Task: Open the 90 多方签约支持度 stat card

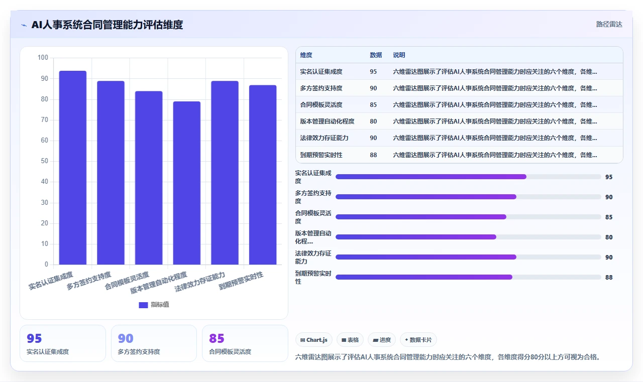Action: [x=154, y=343]
